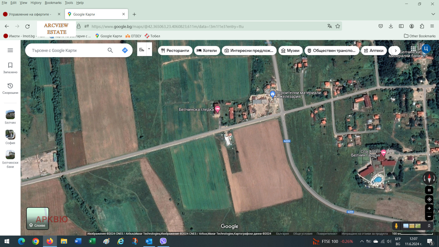The image size is (439, 247).
Task: Toggle the 3D tilt view button
Action: (x=429, y=190)
